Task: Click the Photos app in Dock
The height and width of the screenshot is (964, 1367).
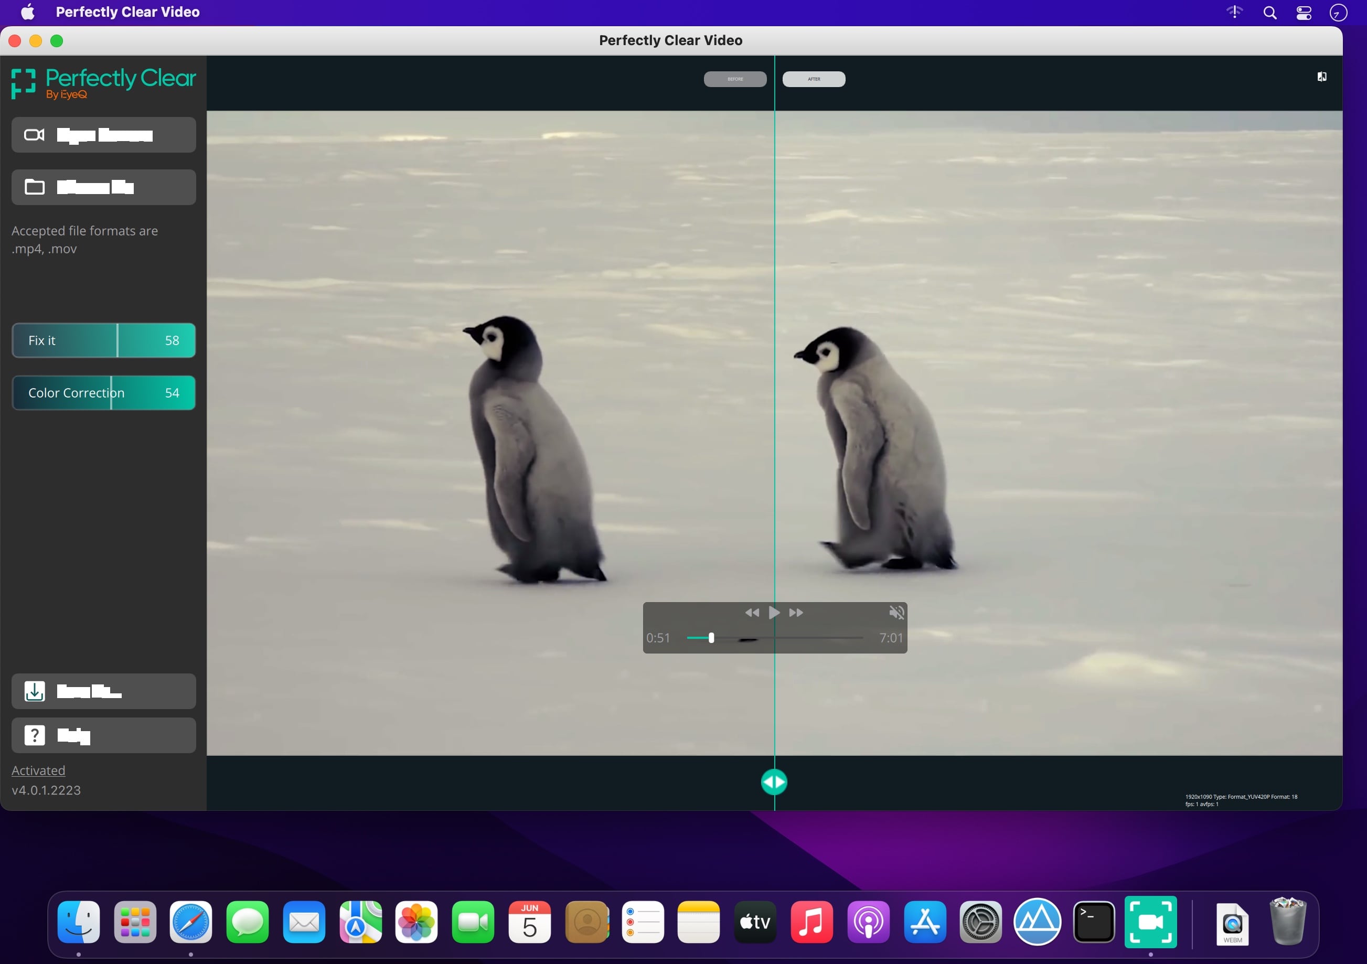Action: [416, 922]
